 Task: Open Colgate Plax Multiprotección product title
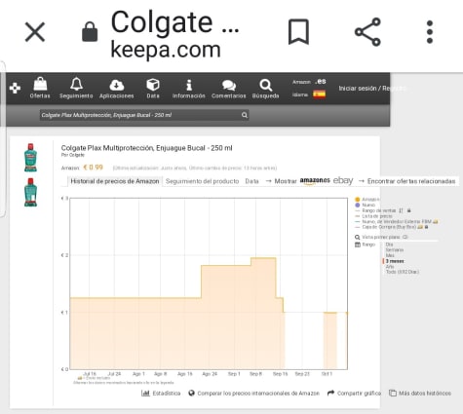click(x=146, y=148)
